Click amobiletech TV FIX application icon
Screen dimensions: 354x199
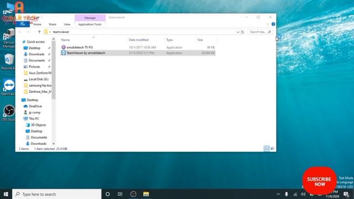(x=64, y=47)
